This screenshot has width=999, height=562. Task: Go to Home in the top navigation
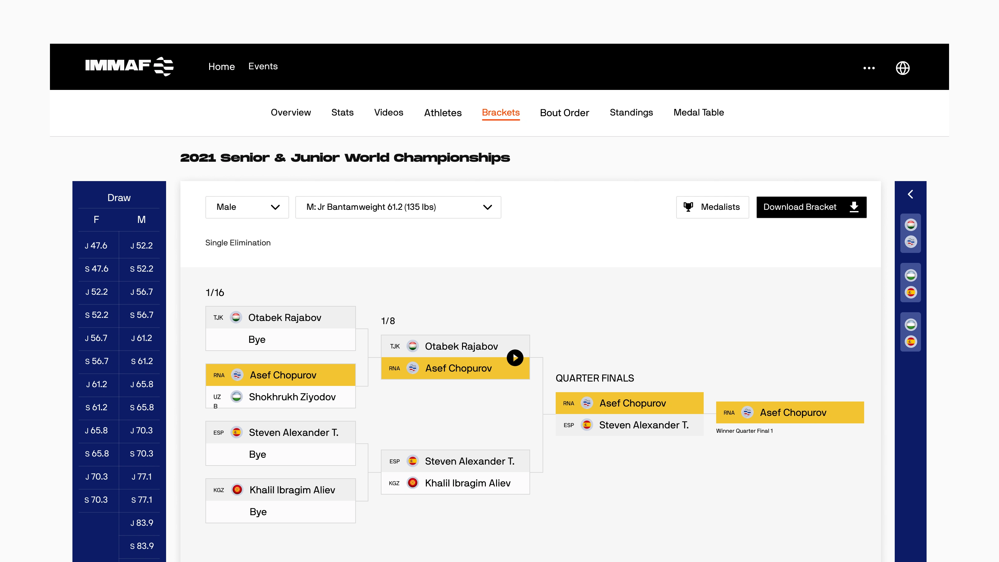(x=221, y=67)
